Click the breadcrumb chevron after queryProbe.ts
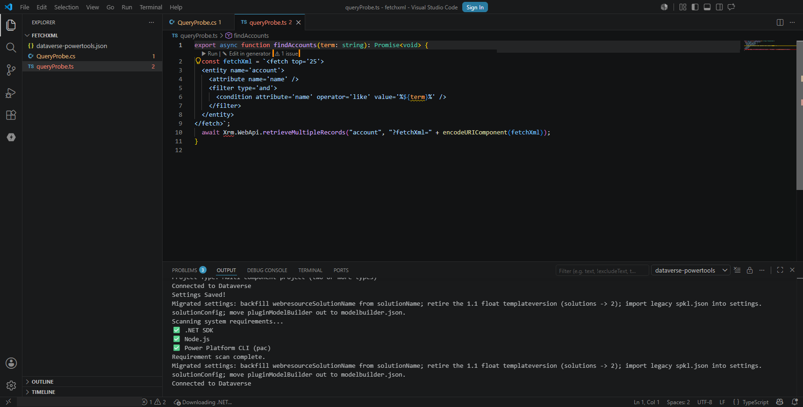 click(x=222, y=35)
